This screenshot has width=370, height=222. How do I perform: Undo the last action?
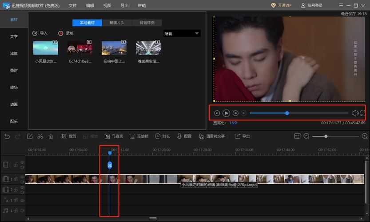coord(7,136)
